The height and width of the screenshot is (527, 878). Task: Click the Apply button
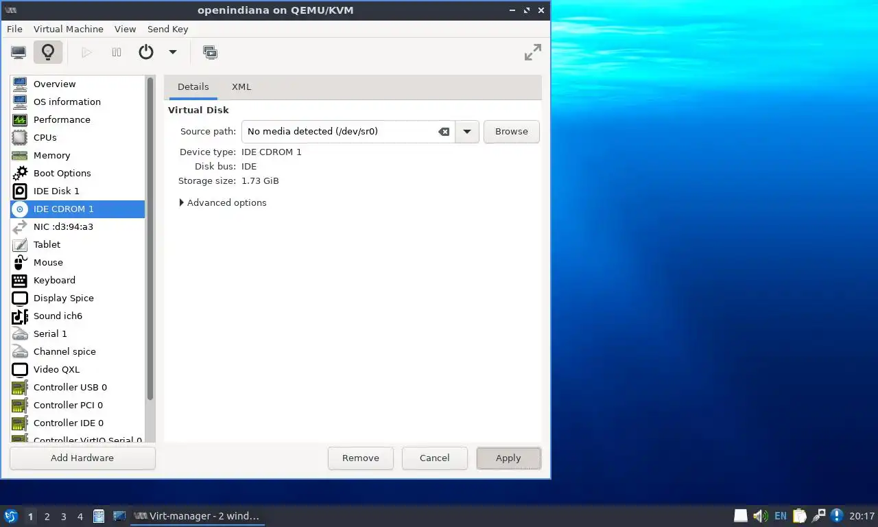pyautogui.click(x=508, y=458)
